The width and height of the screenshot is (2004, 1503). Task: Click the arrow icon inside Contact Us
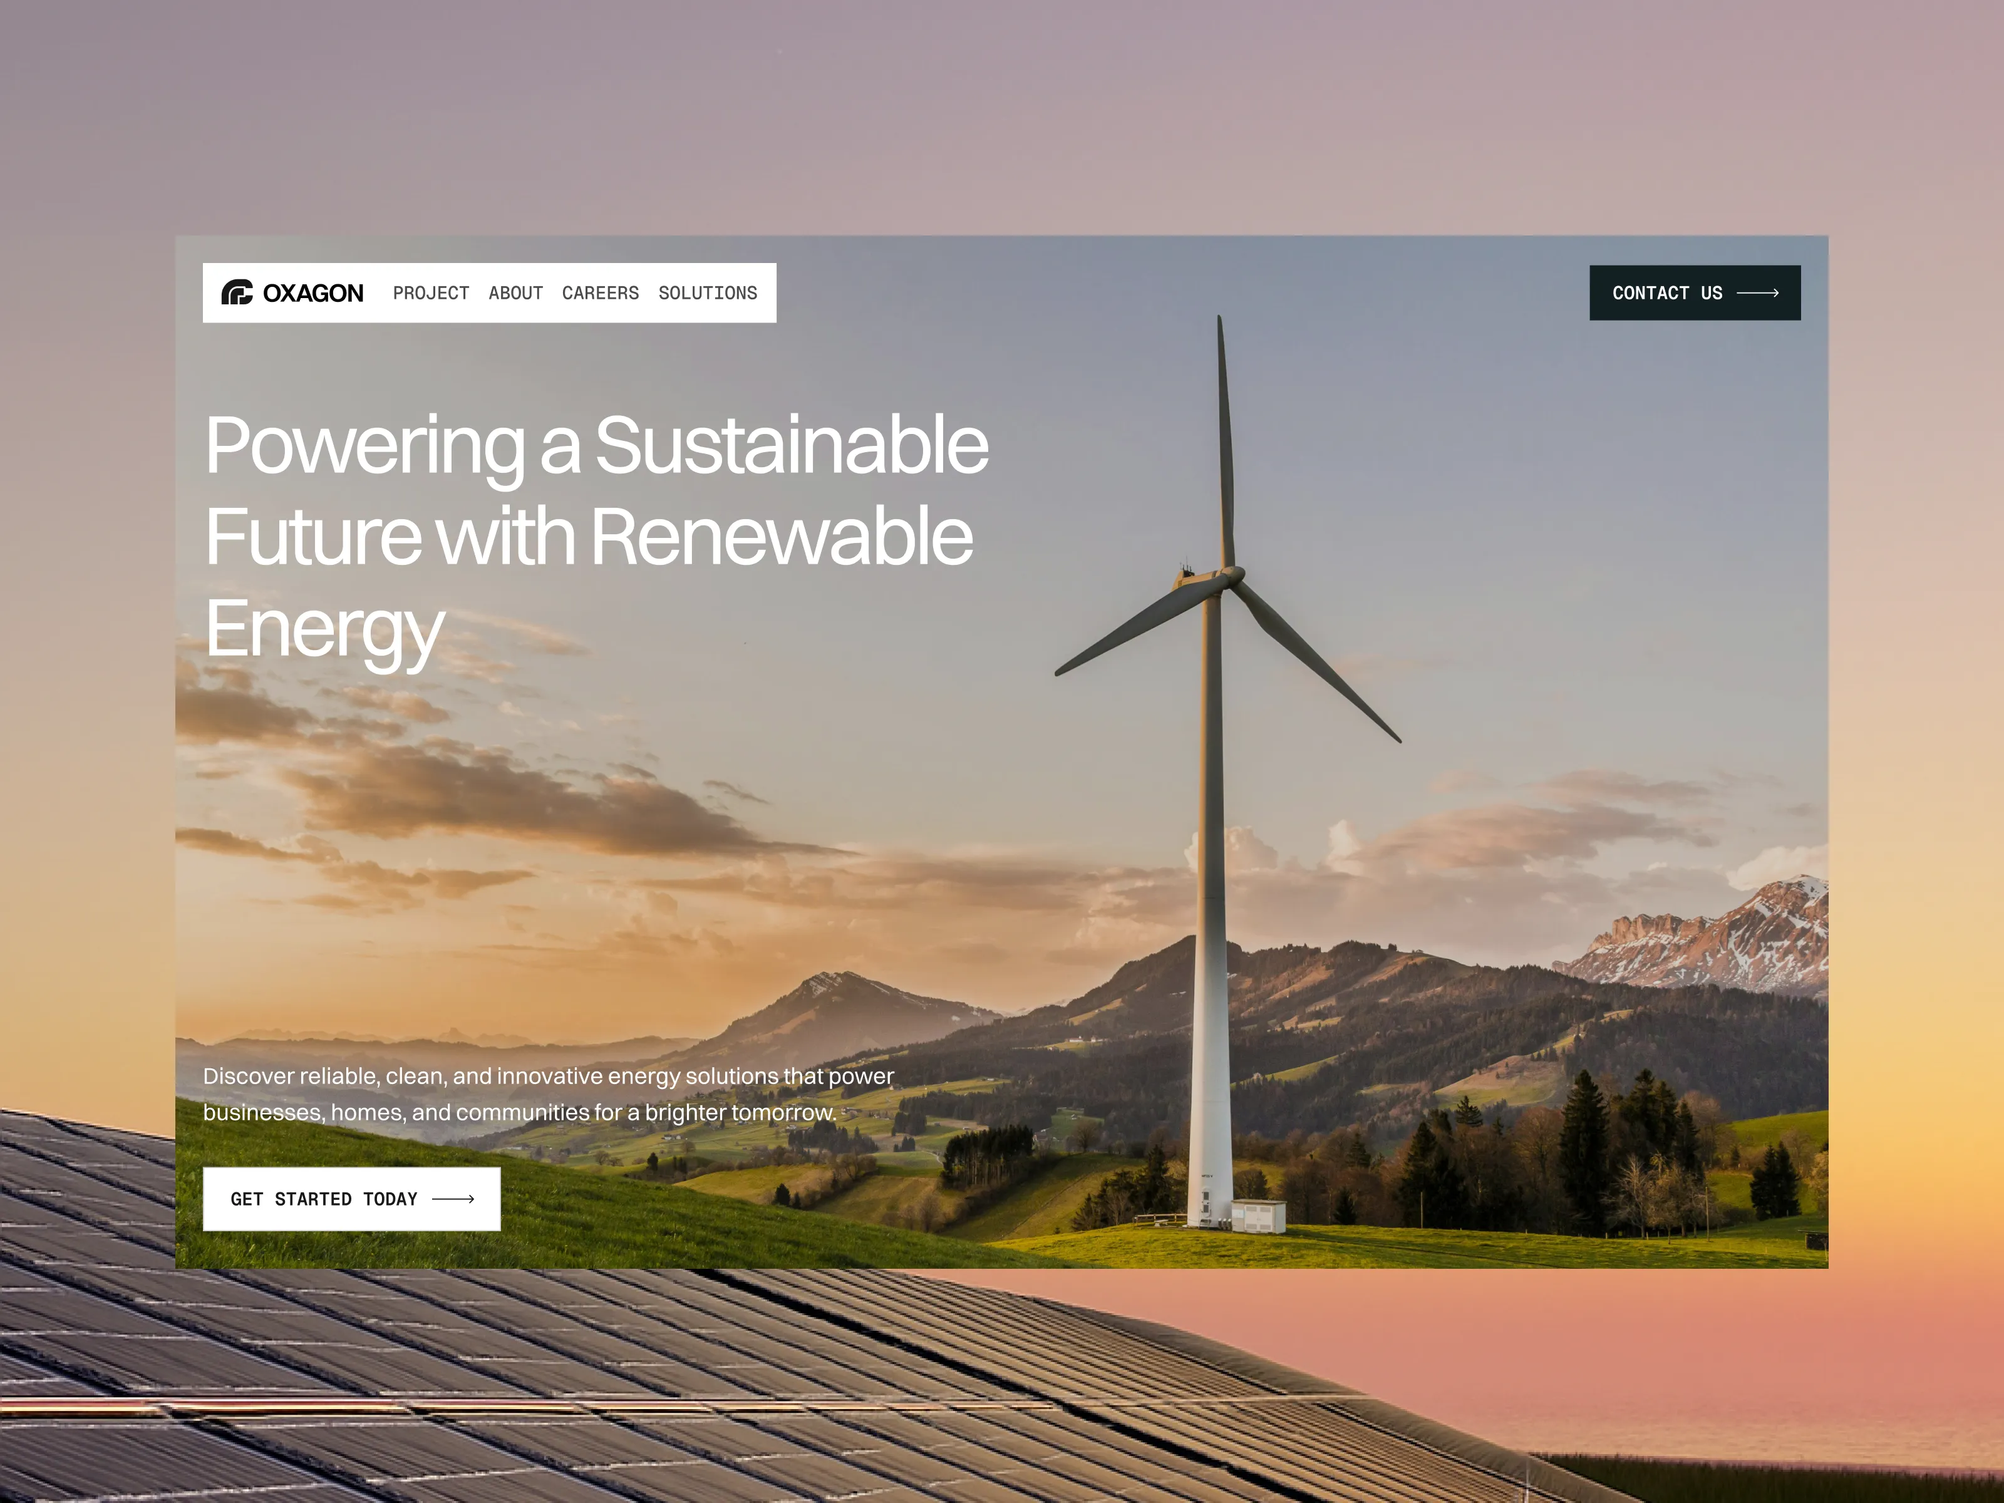(x=1757, y=294)
